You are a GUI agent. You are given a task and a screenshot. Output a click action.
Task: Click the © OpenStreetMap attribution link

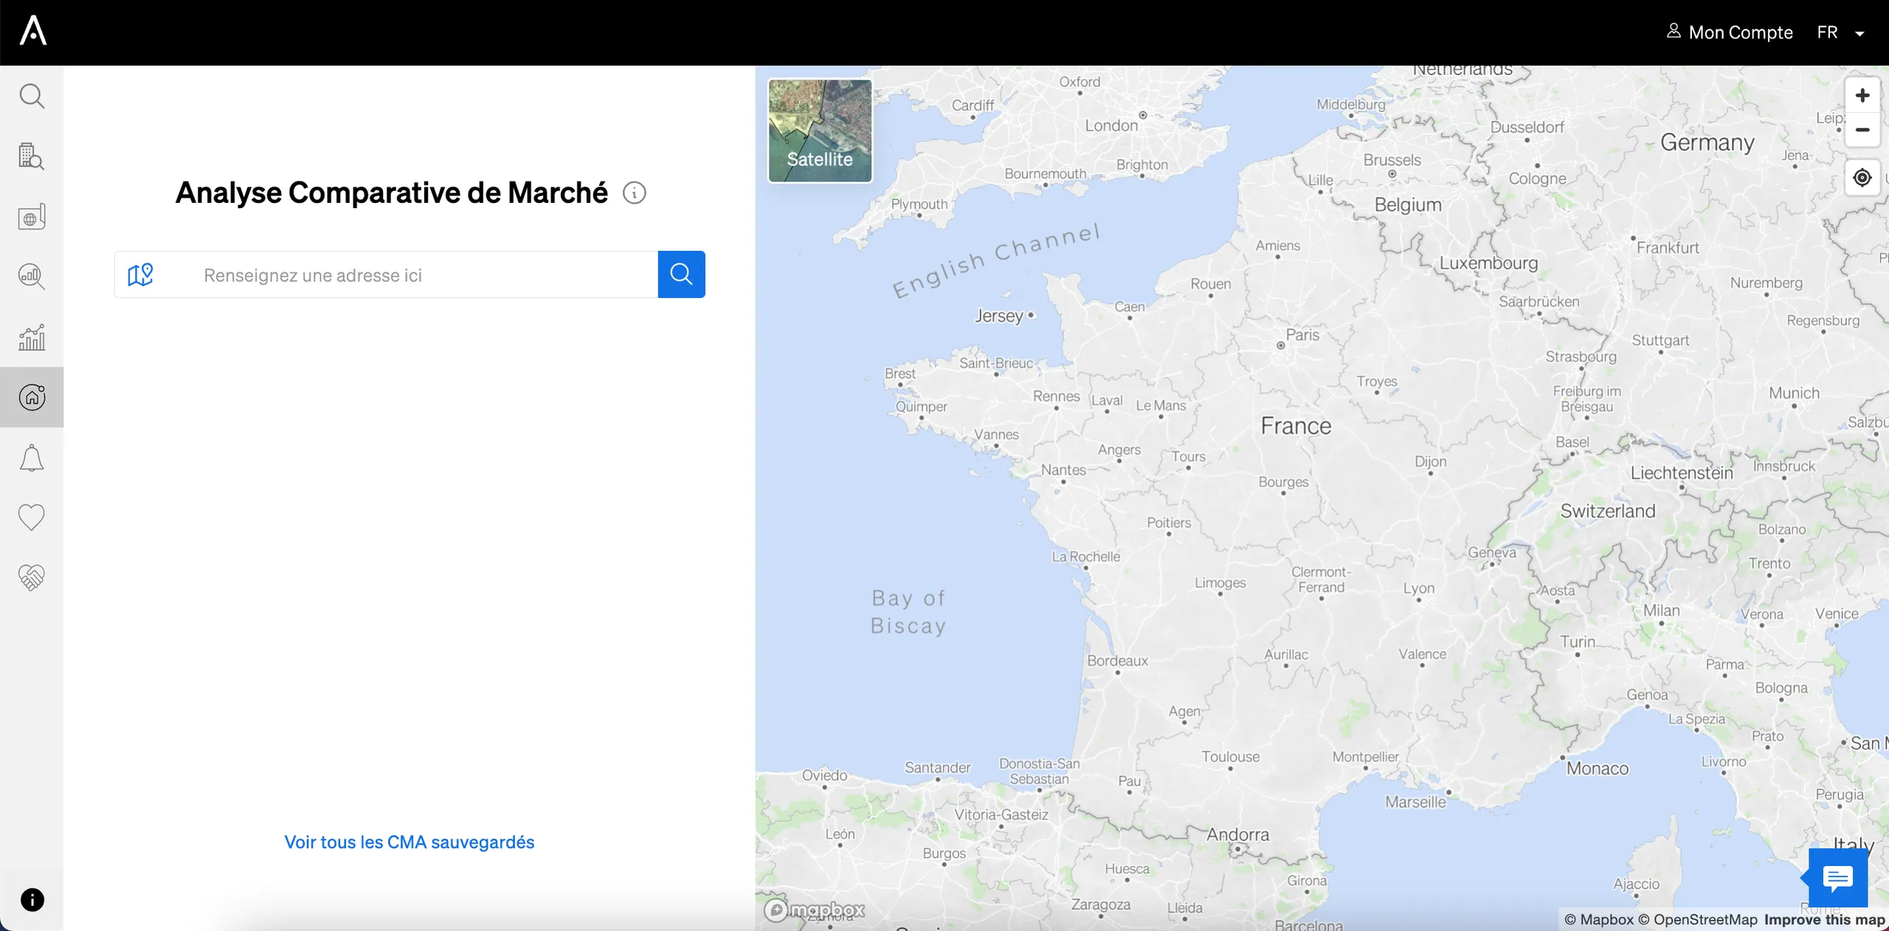point(1698,920)
